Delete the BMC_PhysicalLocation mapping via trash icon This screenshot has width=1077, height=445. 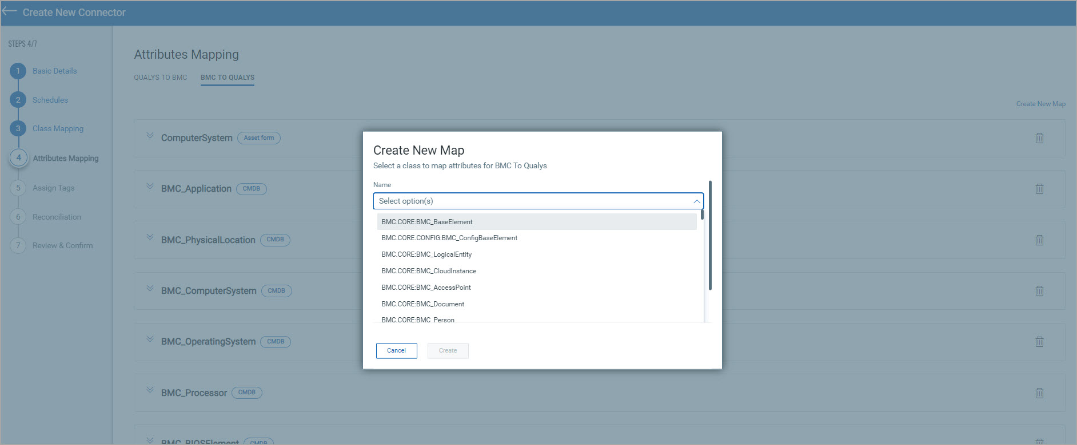click(x=1039, y=240)
